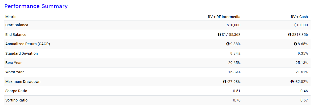The image size is (318, 110).
Task: Click the Standard Deviation row label
Action: tap(22, 53)
